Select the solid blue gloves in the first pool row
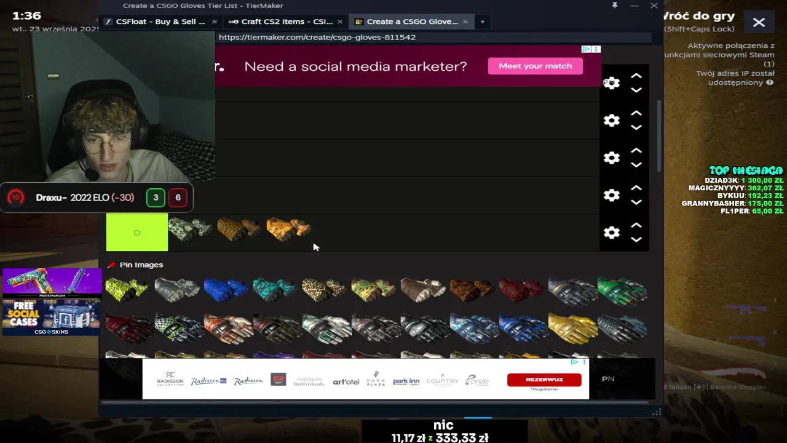Image resolution: width=787 pixels, height=443 pixels. [226, 289]
